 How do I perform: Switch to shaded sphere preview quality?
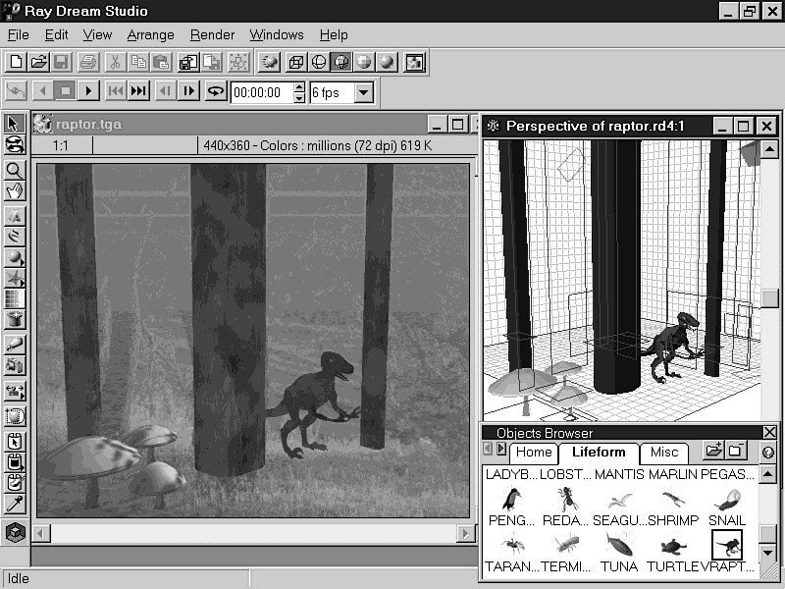[x=387, y=62]
